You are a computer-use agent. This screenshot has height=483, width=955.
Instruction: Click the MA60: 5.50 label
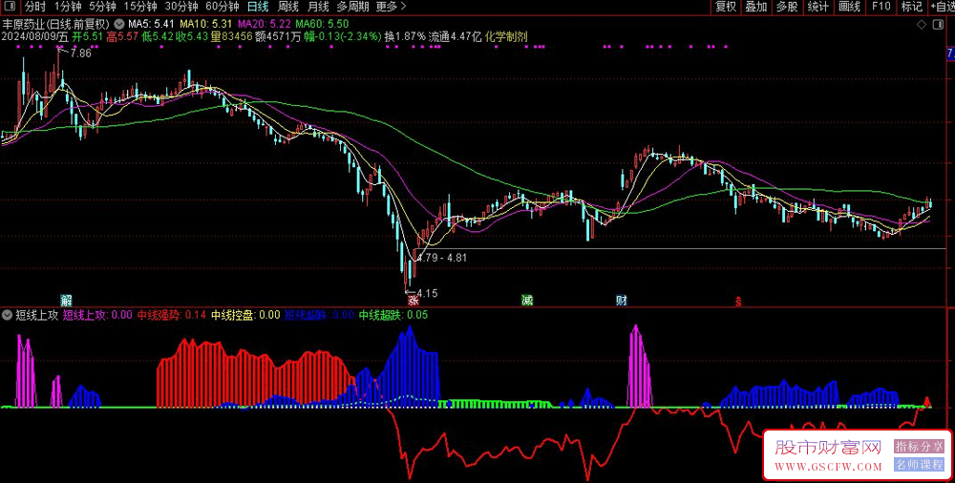click(322, 25)
